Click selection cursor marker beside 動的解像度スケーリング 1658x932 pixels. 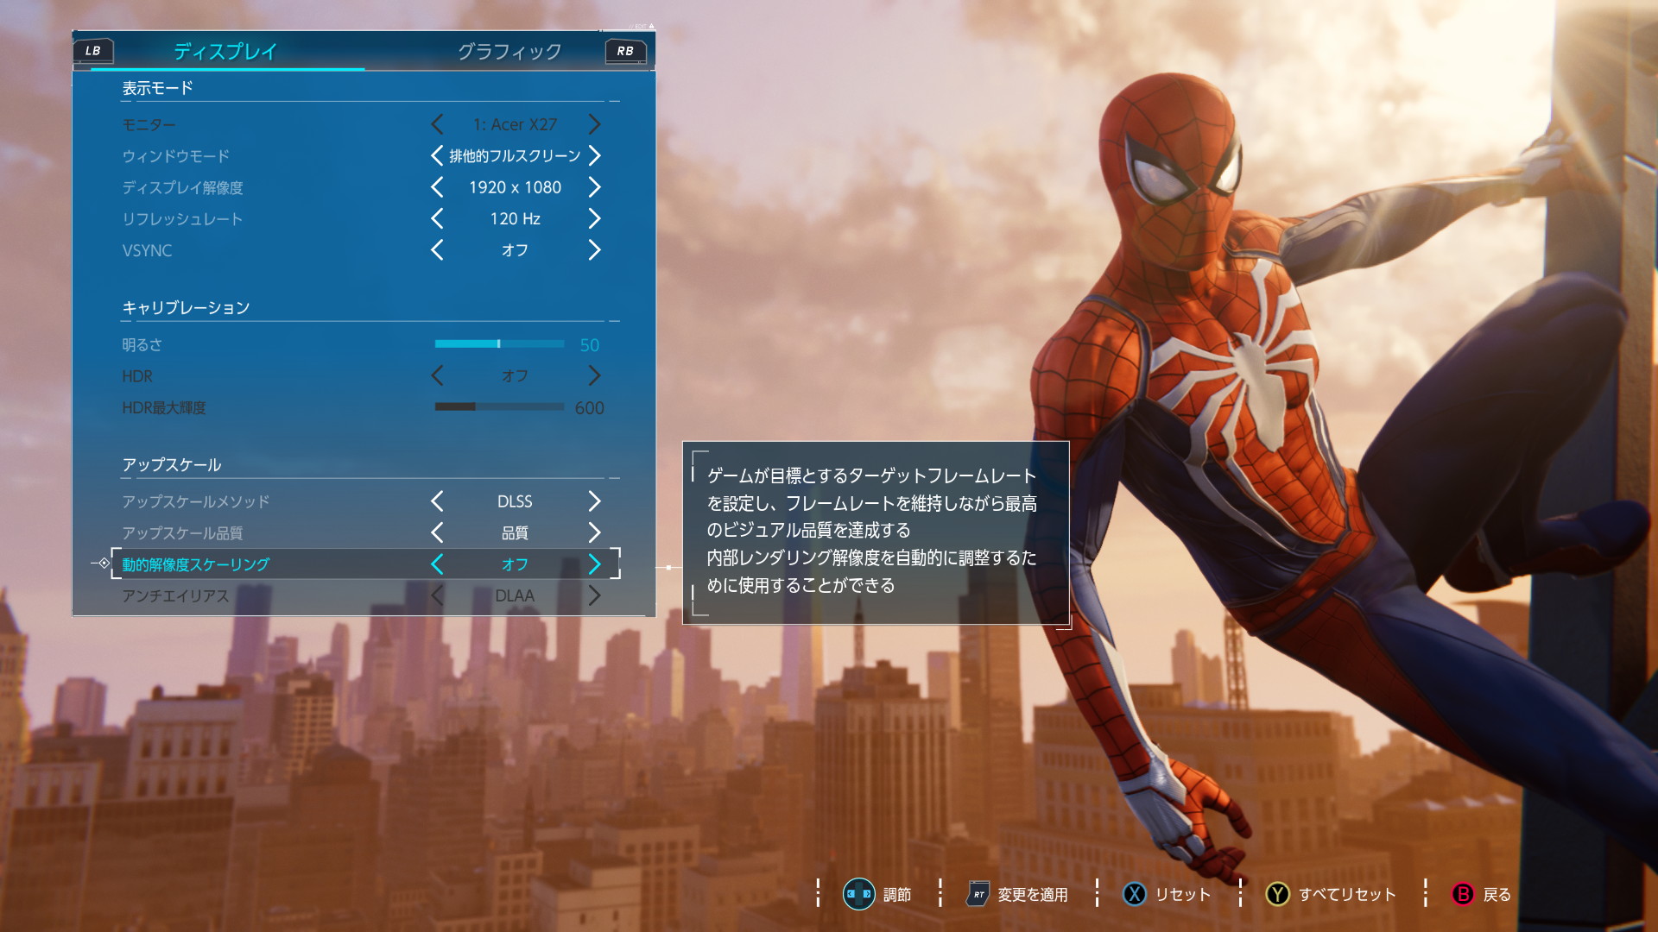pos(104,564)
